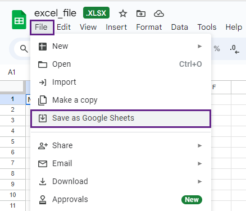246x211 pixels.
Task: Select row 1 header
Action: pyautogui.click(x=12, y=99)
